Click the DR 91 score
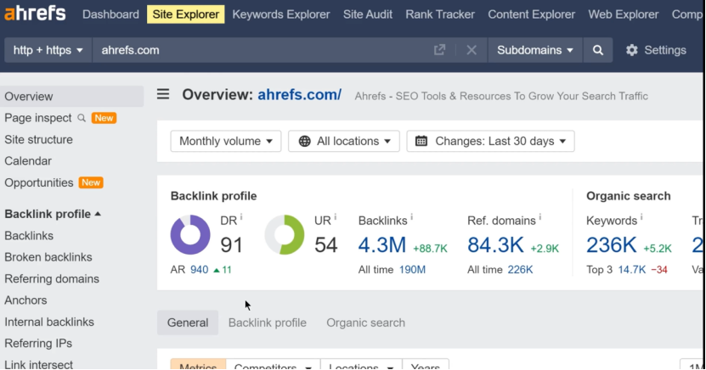Viewport: 706px width, 370px height. (231, 245)
